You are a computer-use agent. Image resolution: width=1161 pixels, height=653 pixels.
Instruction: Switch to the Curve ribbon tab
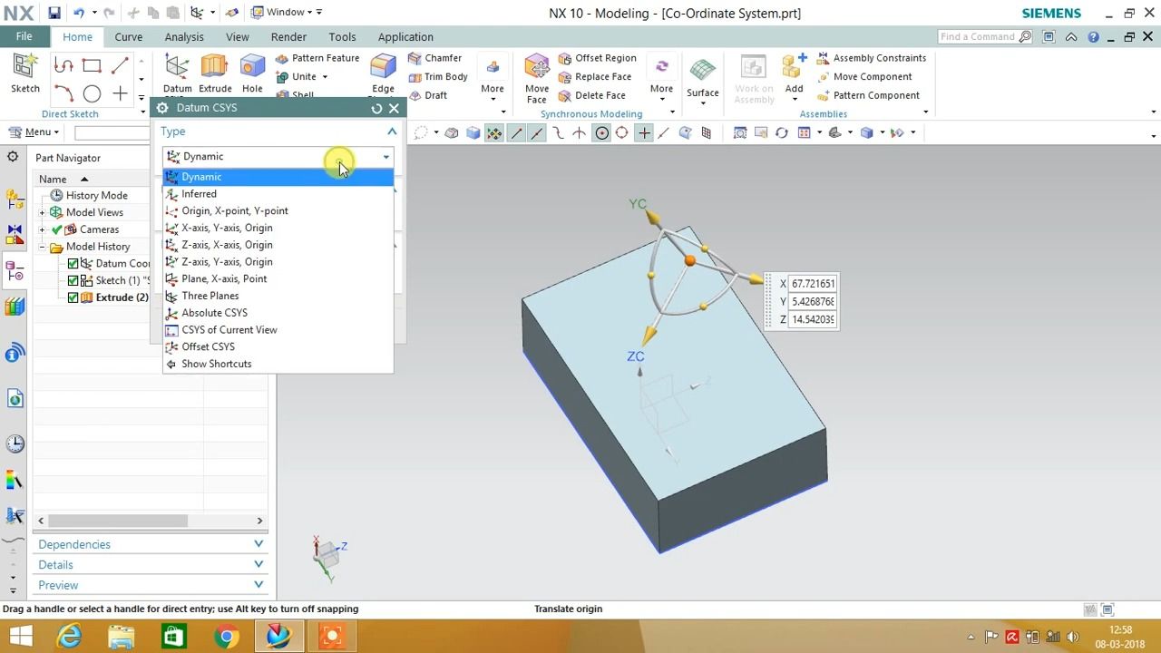click(128, 36)
